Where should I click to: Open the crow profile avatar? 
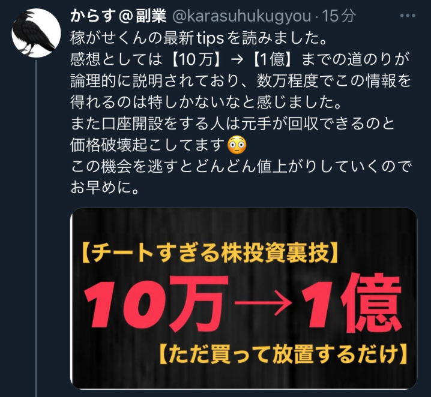click(x=36, y=33)
